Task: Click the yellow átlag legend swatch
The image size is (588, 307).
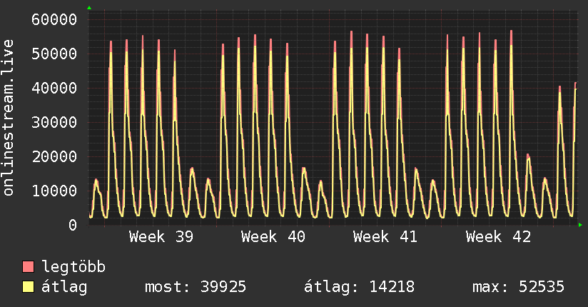Action: tap(28, 287)
